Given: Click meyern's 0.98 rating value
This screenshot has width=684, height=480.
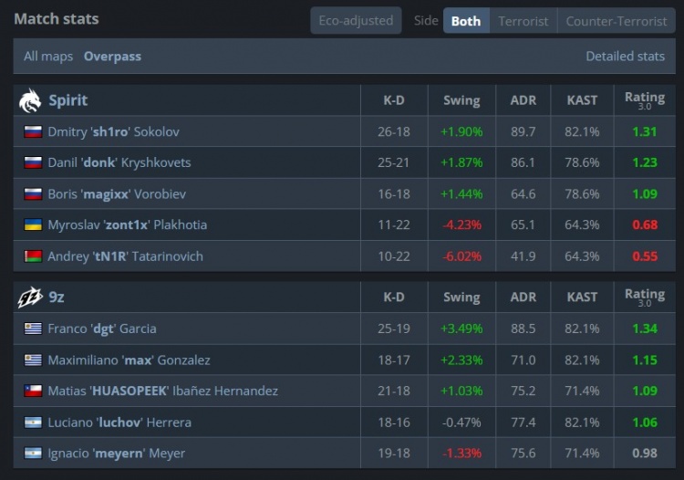Looking at the screenshot, I should (645, 454).
